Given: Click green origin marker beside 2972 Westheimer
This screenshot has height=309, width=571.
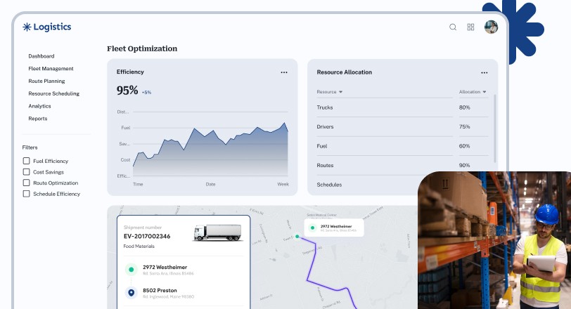Looking at the screenshot, I should [131, 270].
